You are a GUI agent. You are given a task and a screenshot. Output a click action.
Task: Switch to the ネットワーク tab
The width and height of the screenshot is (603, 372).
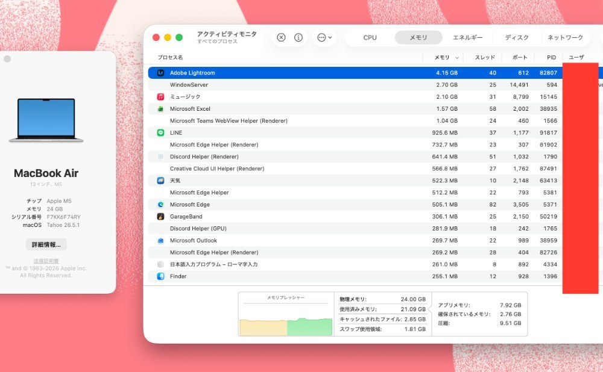pyautogui.click(x=566, y=37)
